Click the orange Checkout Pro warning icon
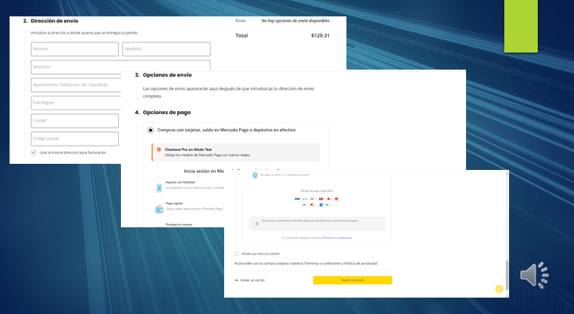Image resolution: width=574 pixels, height=314 pixels. 159,149
